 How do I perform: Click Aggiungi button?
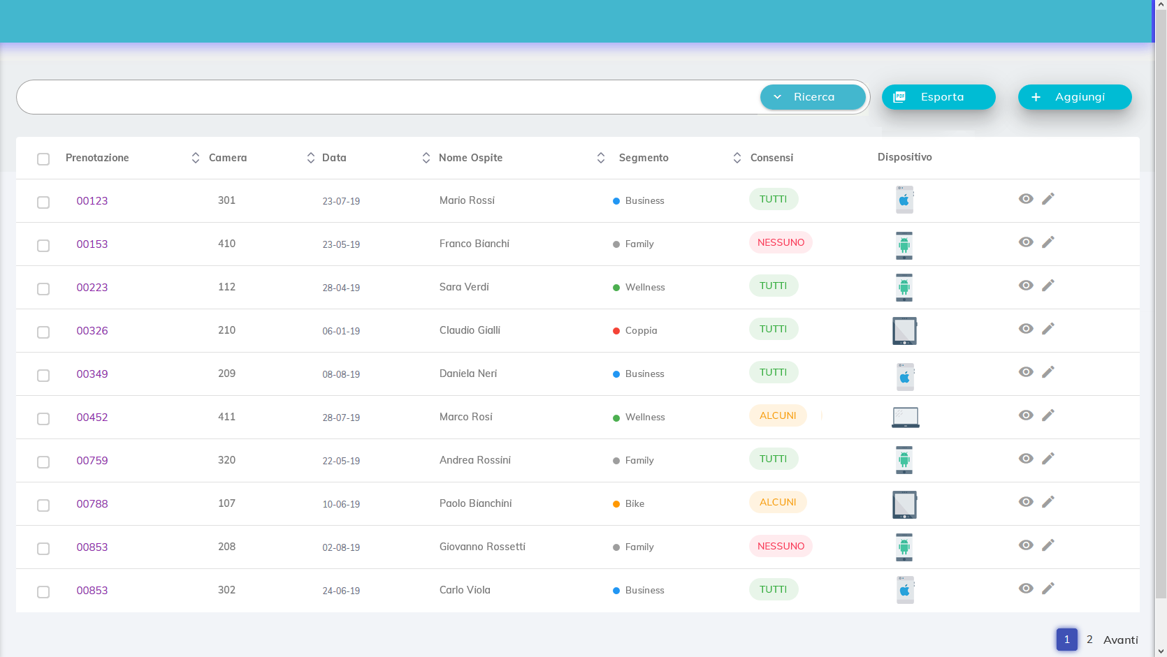pos(1075,97)
